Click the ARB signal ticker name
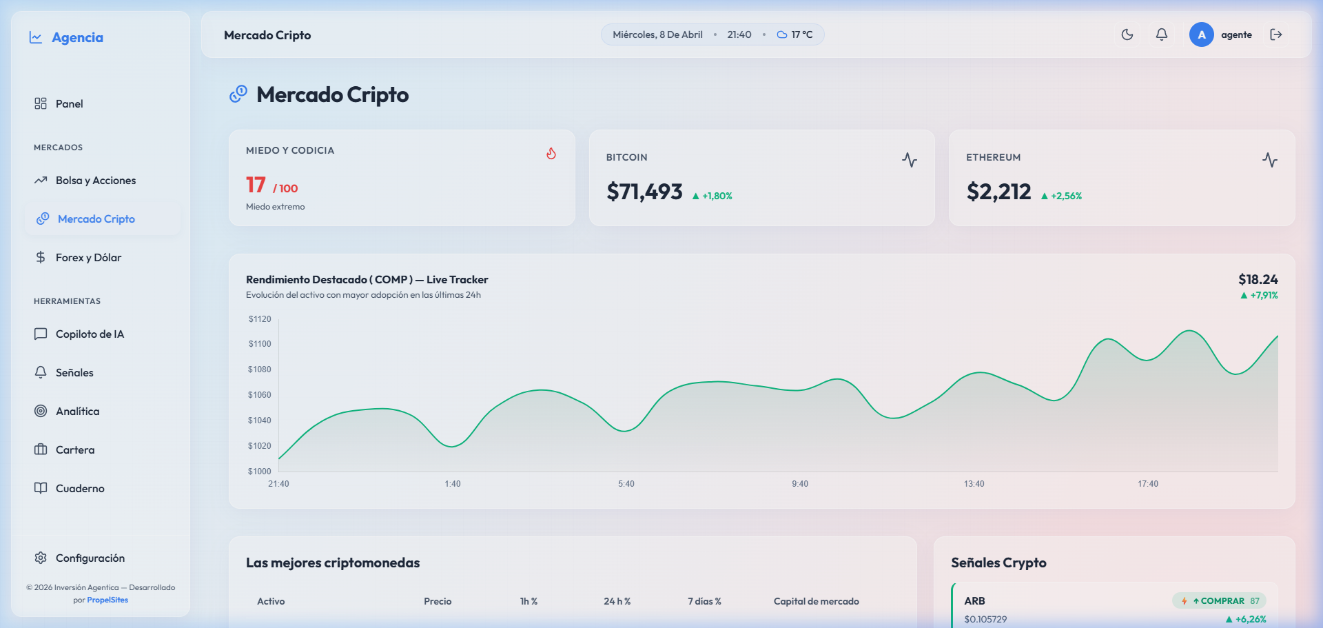1323x628 pixels. 974,600
